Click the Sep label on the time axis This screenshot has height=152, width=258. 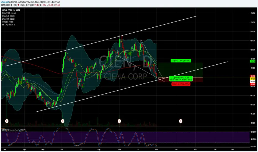click(x=119, y=150)
